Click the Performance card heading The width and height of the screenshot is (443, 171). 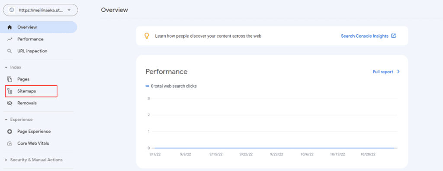167,71
